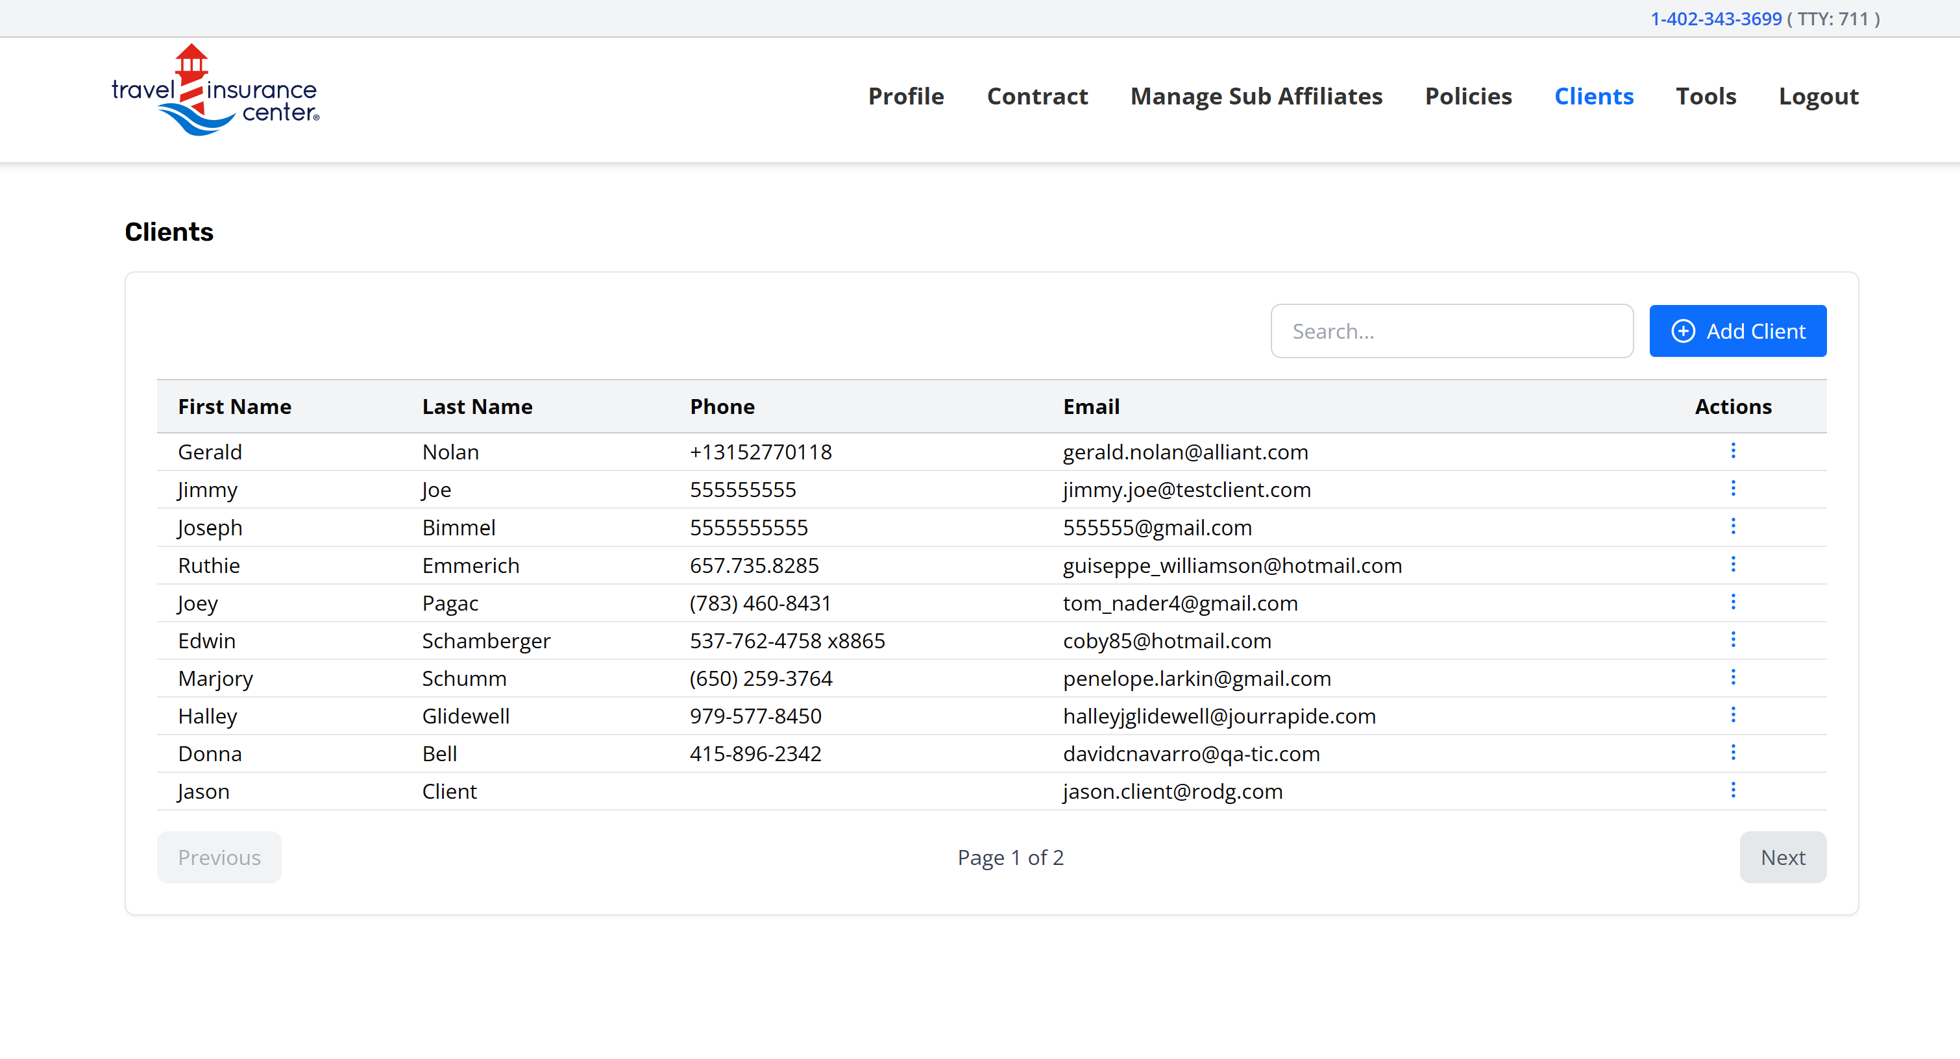Image resolution: width=1960 pixels, height=1059 pixels.
Task: Open the Policies section
Action: (x=1467, y=97)
